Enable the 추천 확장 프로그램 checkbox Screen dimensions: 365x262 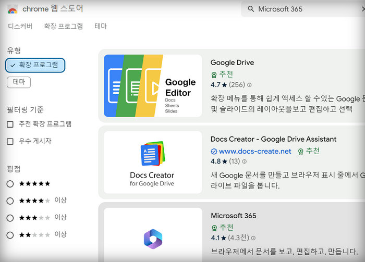(10, 124)
